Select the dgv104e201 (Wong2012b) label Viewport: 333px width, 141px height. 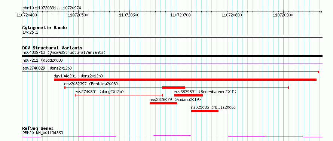78,76
